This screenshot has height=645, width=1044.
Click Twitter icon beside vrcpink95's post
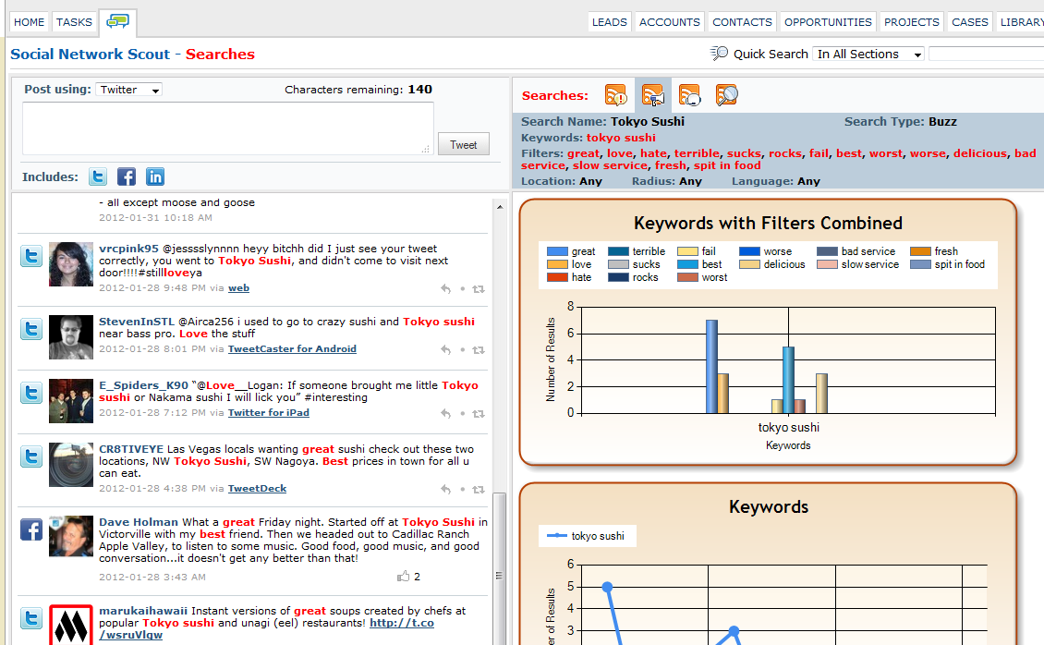pyautogui.click(x=31, y=256)
